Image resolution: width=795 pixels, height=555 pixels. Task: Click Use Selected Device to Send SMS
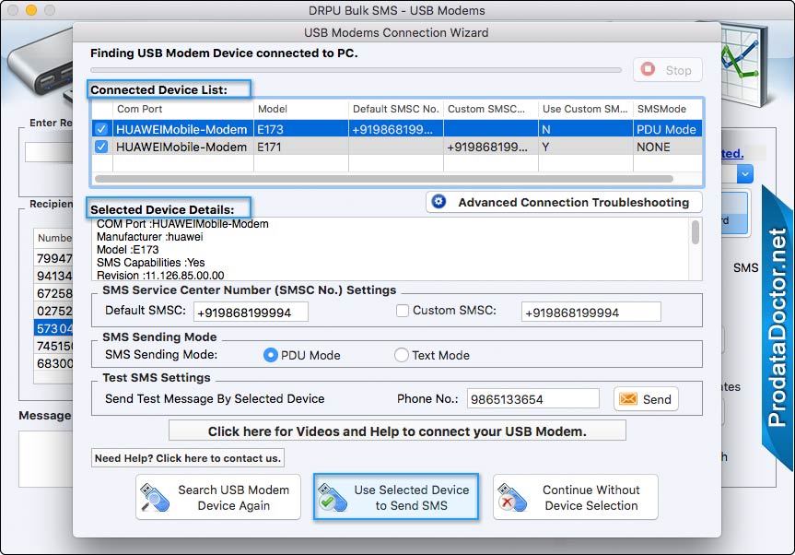coord(396,497)
